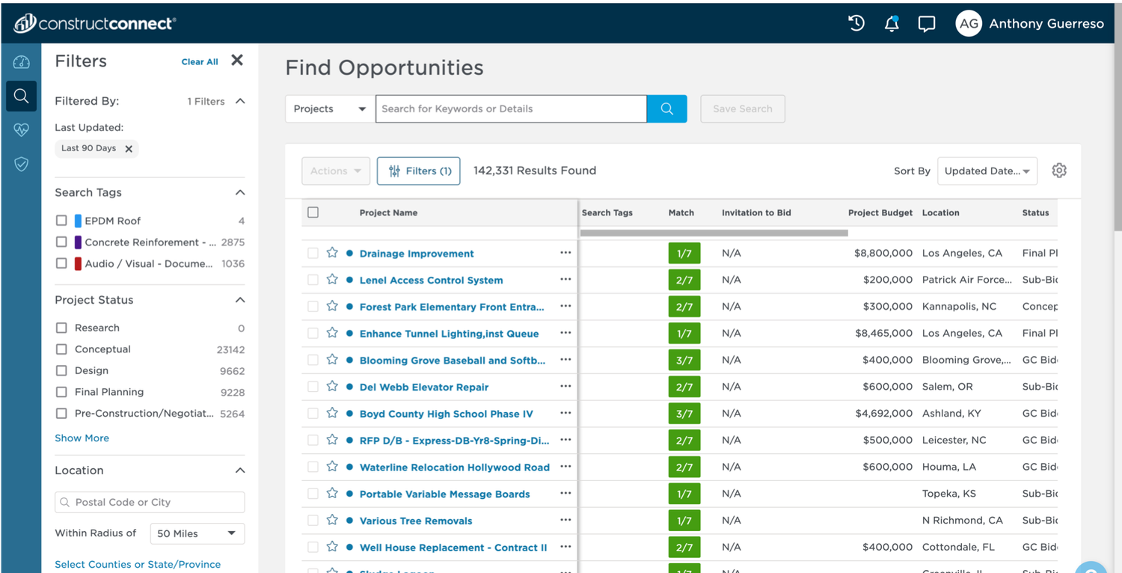Screen dimensions: 1122x573
Task: Click the Save Search button
Action: point(742,108)
